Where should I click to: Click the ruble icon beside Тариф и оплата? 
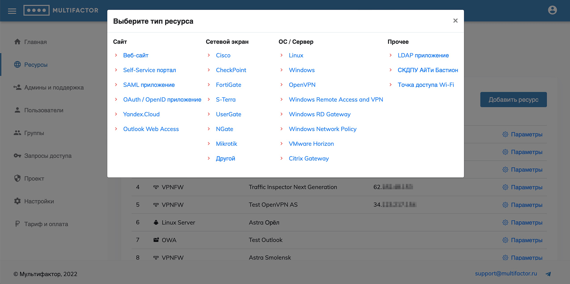coord(17,224)
